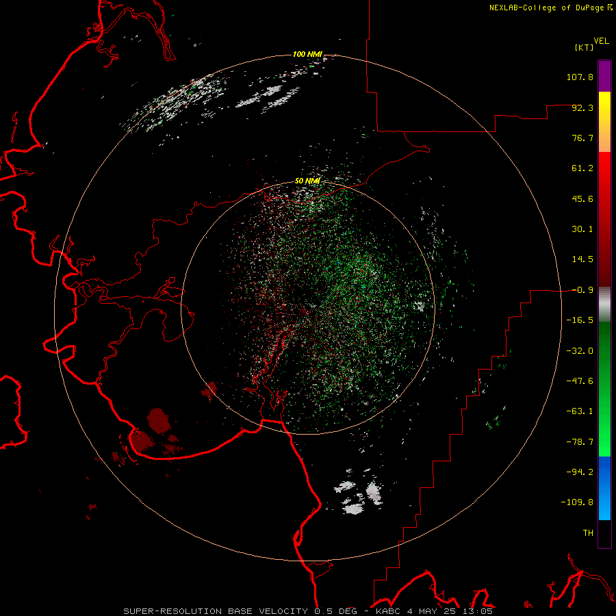Click the -109.8 velocity scale value
This screenshot has width=616, height=616.
pyautogui.click(x=577, y=502)
